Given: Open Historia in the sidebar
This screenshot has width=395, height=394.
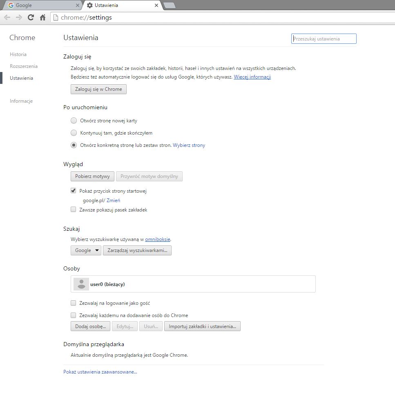Looking at the screenshot, I should pyautogui.click(x=18, y=54).
